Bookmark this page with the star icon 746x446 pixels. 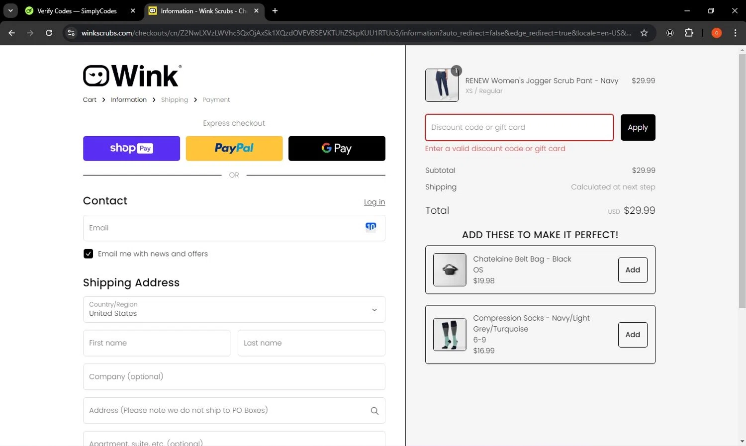point(644,33)
